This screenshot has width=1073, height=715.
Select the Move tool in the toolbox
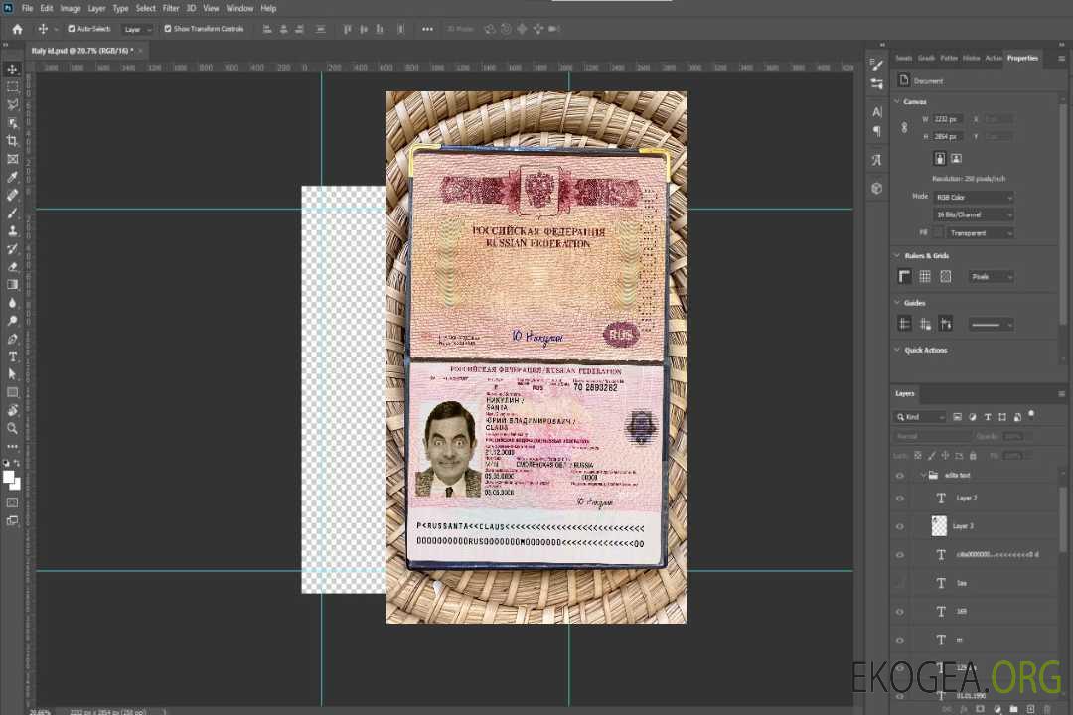[x=12, y=70]
